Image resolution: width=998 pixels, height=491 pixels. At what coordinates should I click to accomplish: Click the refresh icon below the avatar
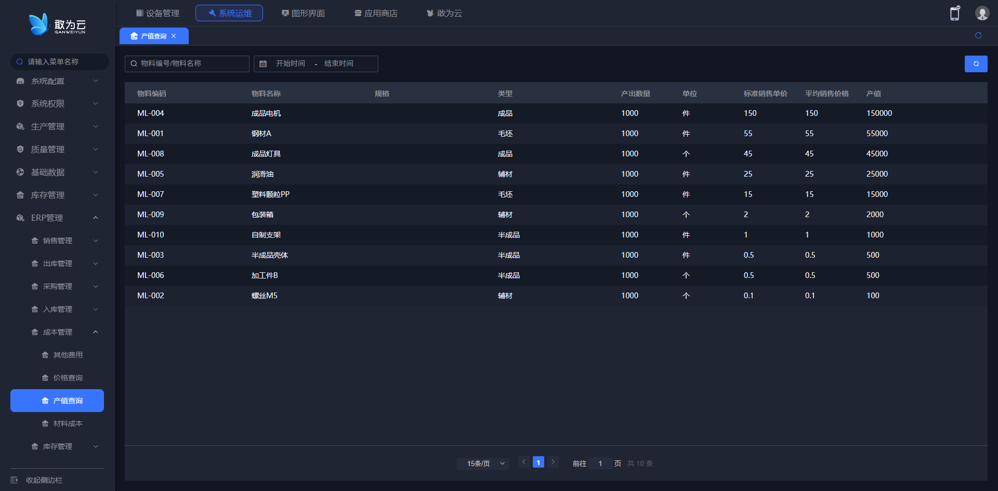point(978,35)
